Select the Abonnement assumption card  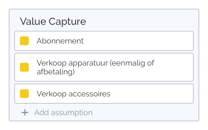pos(104,41)
